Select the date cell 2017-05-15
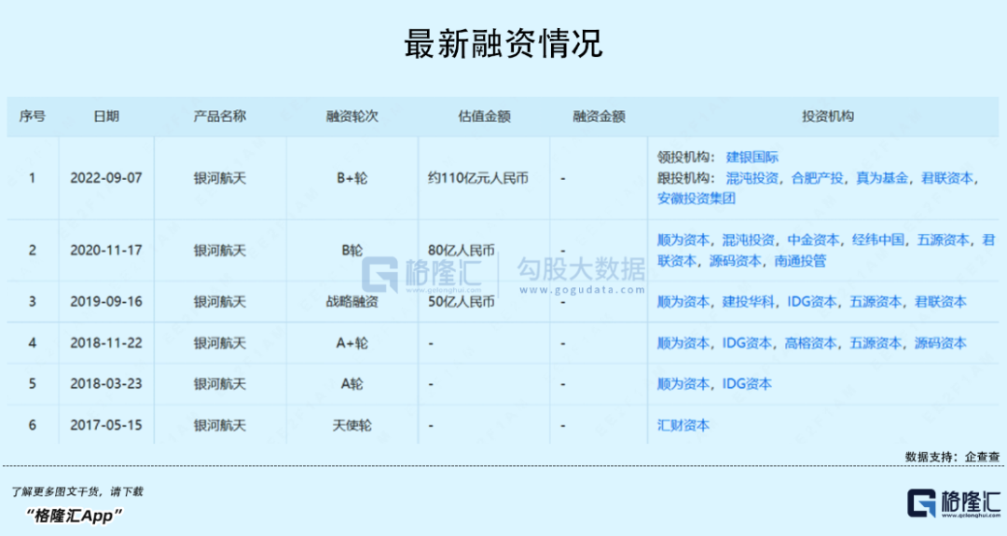Image resolution: width=1007 pixels, height=536 pixels. coord(106,425)
